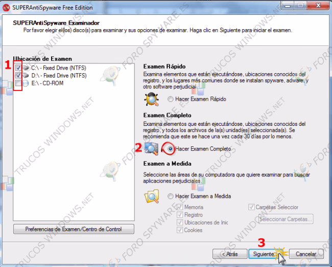Image resolution: width=332 pixels, height=267 pixels.
Task: Toggle the Registro checkbox
Action: pyautogui.click(x=180, y=215)
